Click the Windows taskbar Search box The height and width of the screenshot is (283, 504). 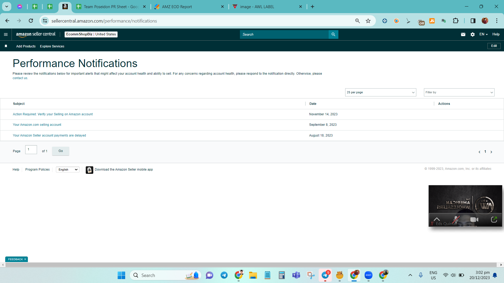(x=165, y=275)
